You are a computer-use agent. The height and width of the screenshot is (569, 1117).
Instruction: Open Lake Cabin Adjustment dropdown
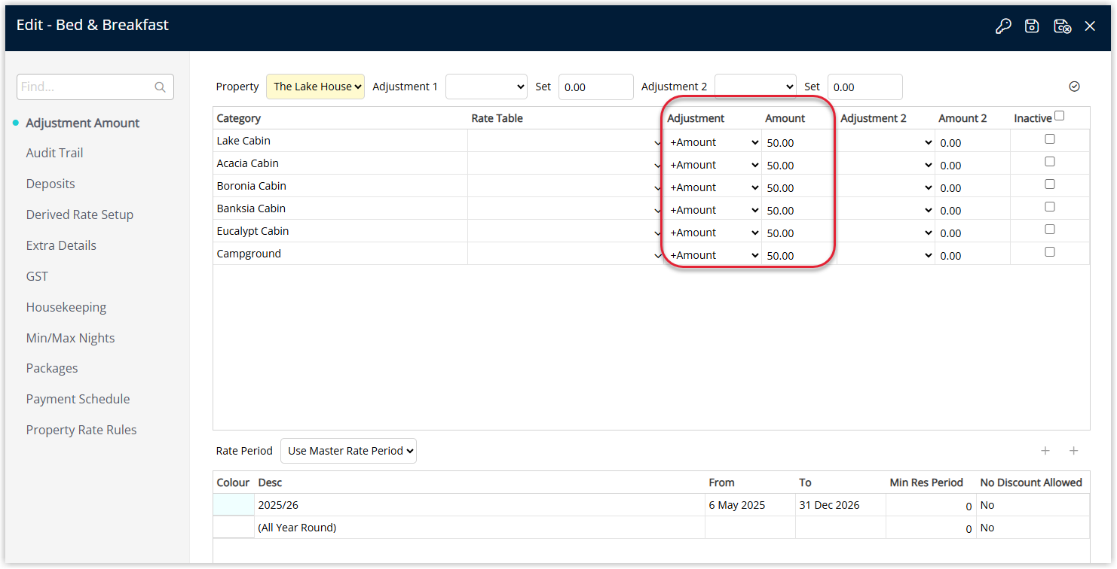[x=713, y=142]
